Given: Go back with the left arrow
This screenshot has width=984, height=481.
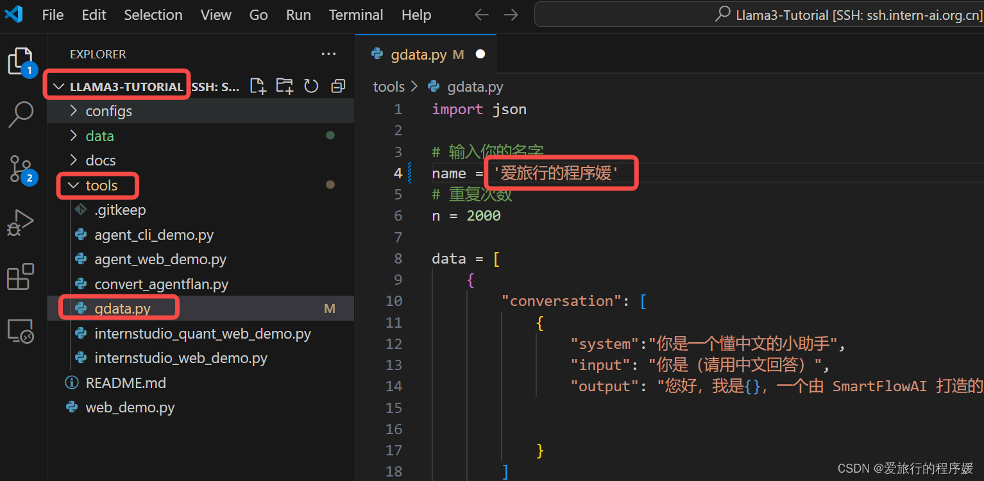Looking at the screenshot, I should pyautogui.click(x=481, y=15).
